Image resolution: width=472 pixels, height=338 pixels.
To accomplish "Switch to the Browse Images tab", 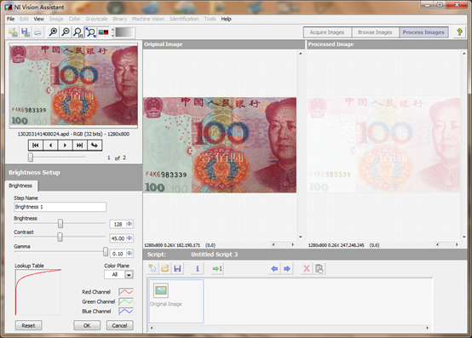I will (x=375, y=32).
